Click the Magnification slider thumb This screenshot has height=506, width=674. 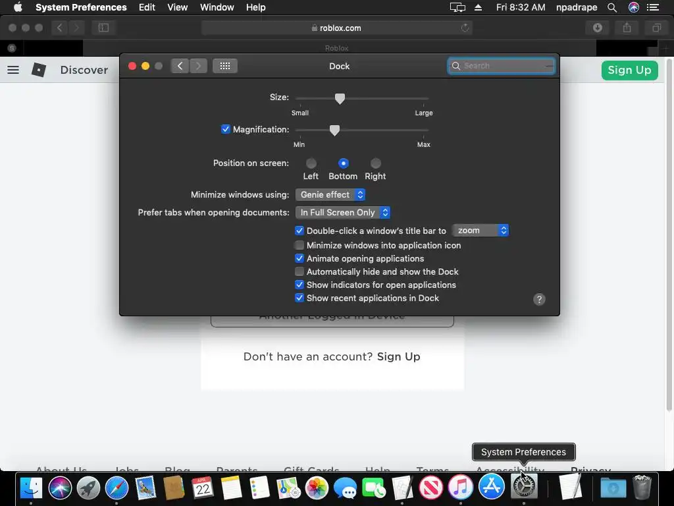coord(334,130)
